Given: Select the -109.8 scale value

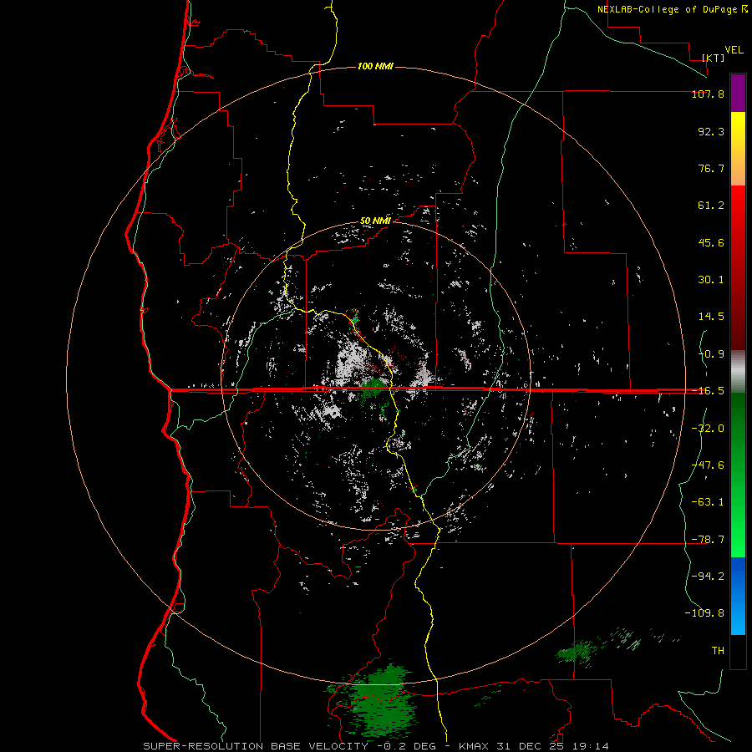Looking at the screenshot, I should tap(704, 613).
